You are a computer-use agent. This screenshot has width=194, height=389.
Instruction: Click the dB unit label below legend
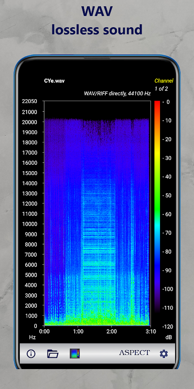point(168,337)
